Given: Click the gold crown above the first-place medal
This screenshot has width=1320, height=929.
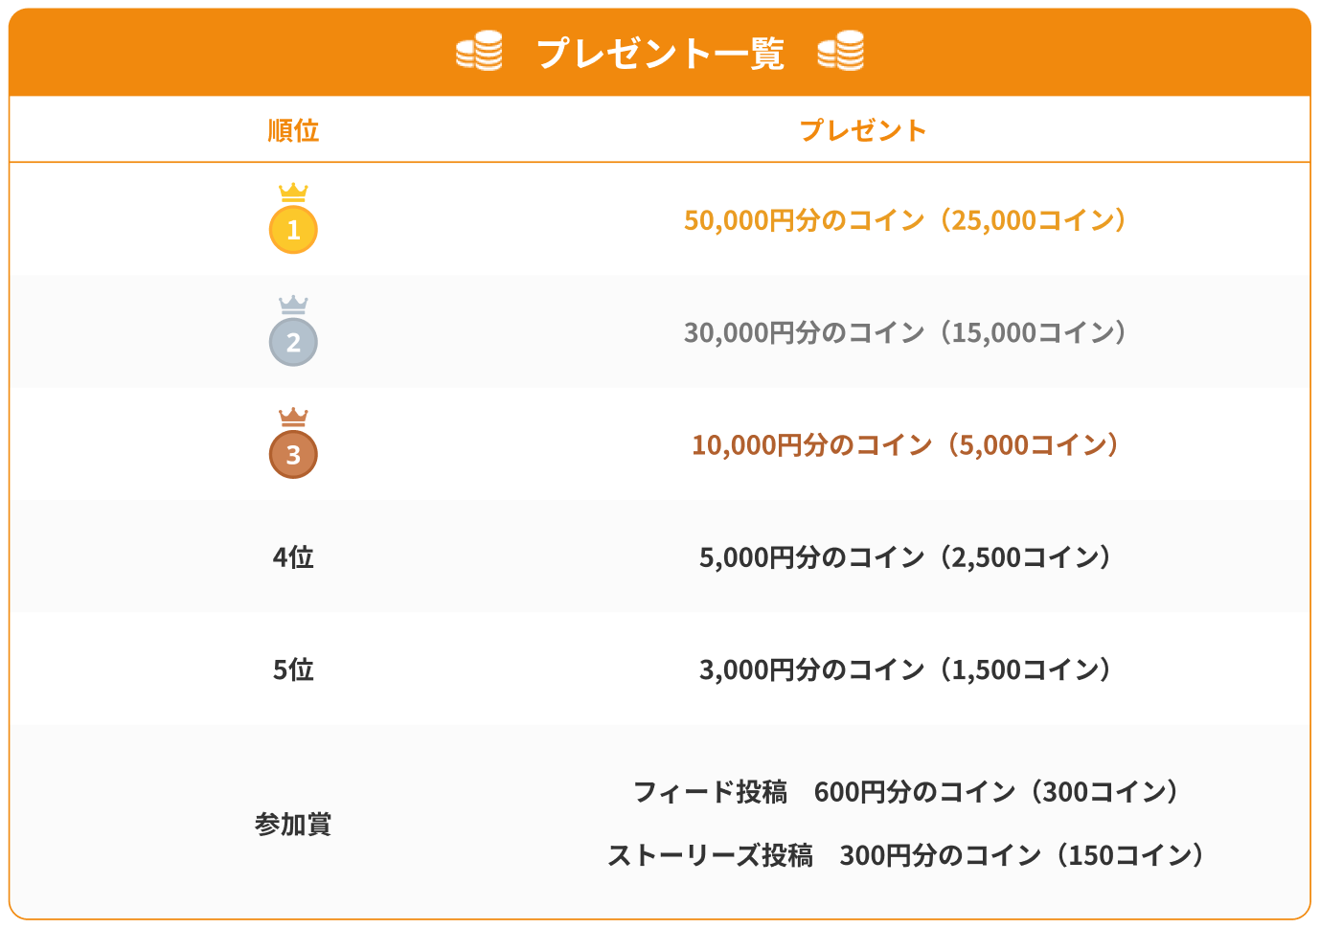Looking at the screenshot, I should (x=293, y=193).
